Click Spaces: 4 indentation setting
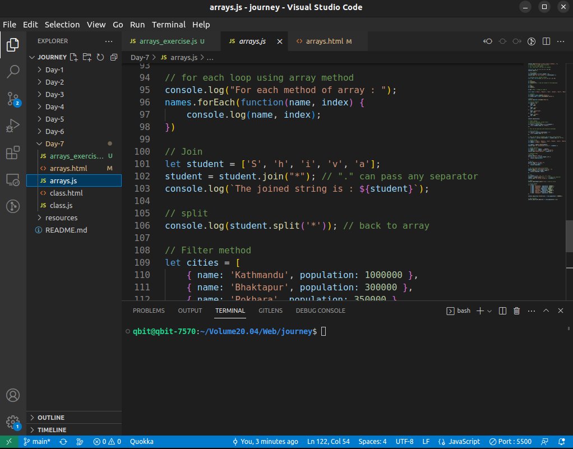573x449 pixels. coord(372,442)
